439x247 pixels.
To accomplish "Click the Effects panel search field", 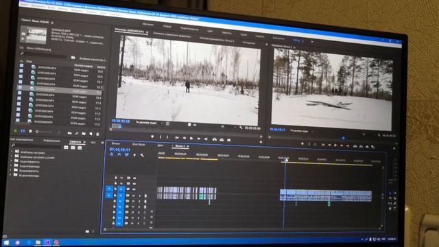I will (37, 145).
